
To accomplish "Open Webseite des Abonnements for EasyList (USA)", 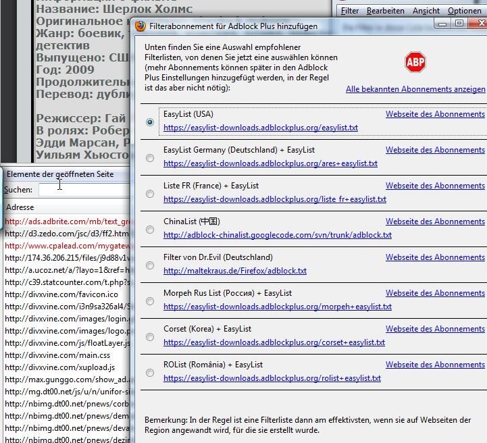I will pyautogui.click(x=435, y=114).
